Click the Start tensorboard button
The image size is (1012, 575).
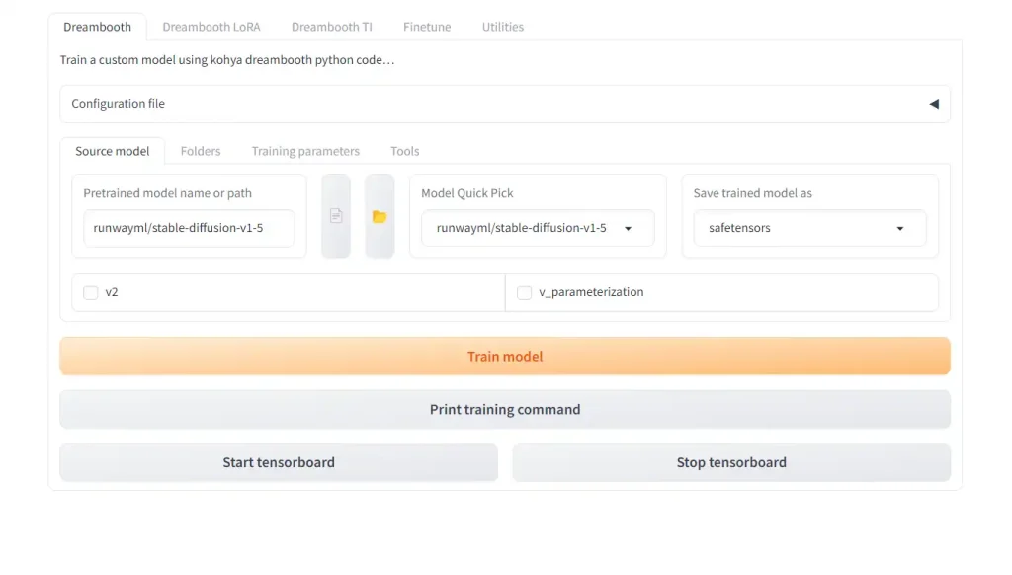click(279, 462)
